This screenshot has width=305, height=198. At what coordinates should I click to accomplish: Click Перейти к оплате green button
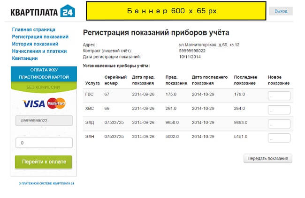(x=43, y=161)
